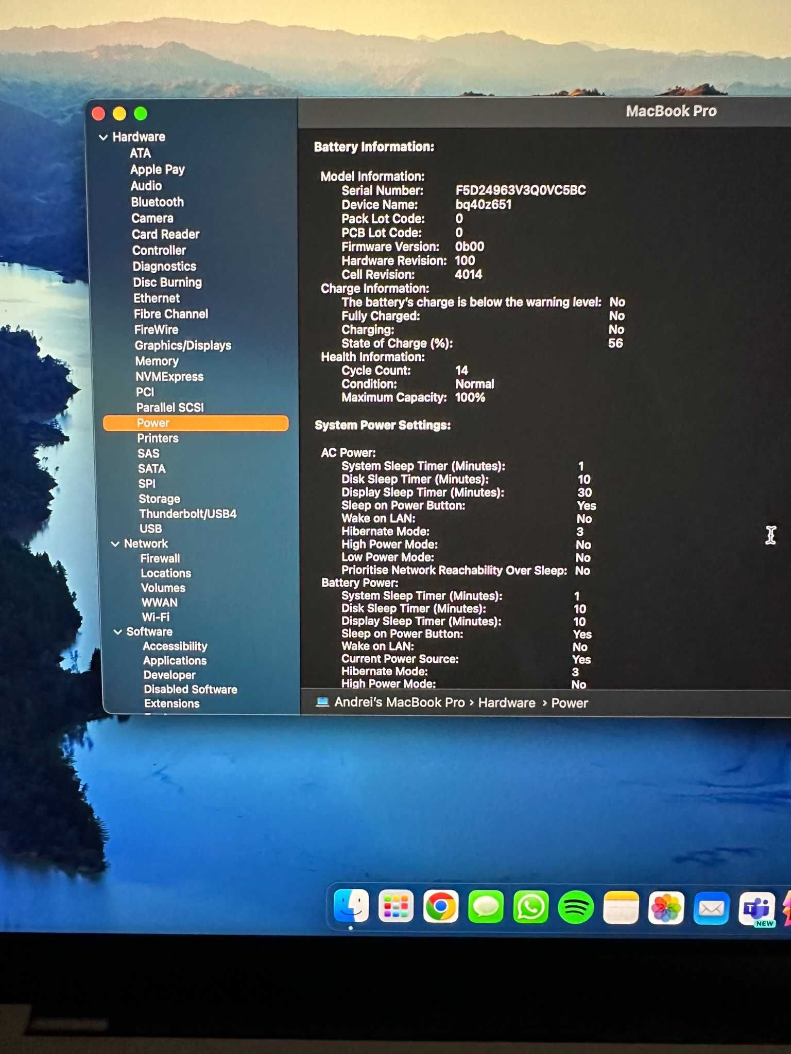Select Memory in the sidebar
Screen dimensions: 791x1054
point(157,361)
